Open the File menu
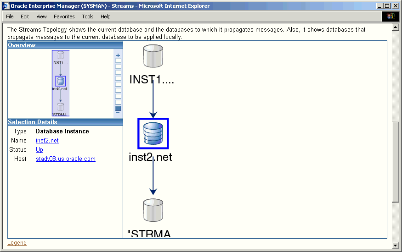This screenshot has height=252, width=402. pos(10,16)
